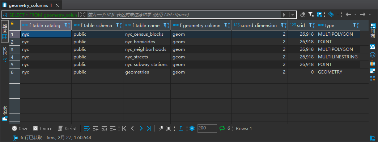Select the geometries table name cell
This screenshot has height=142, width=378.
click(x=147, y=72)
